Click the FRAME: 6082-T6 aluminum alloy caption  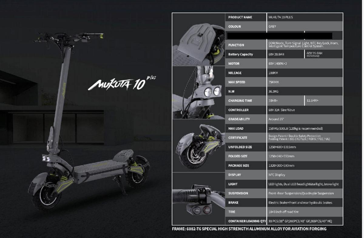click(249, 229)
